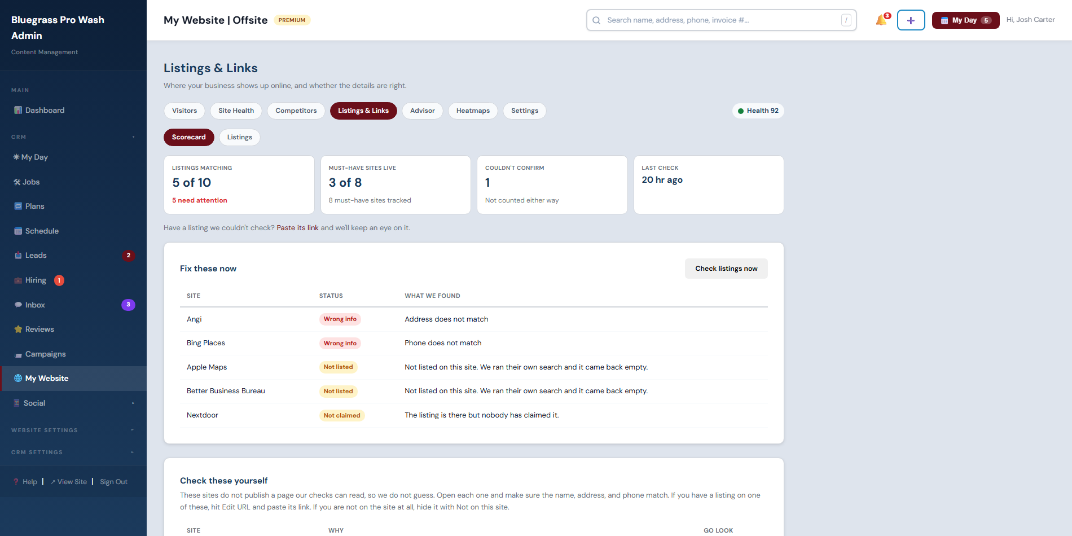Expand the Social sidebar submenu
Screen dimensions: 1072x536
point(73,403)
